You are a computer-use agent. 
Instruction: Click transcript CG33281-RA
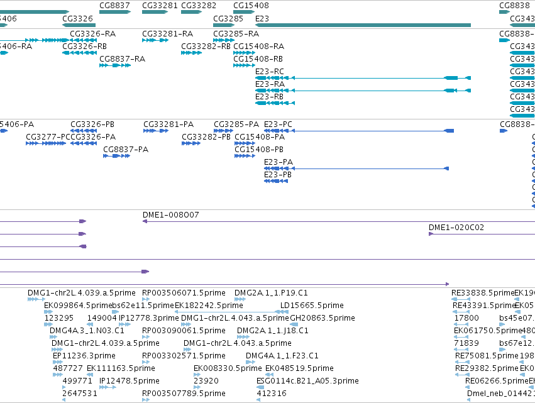(x=155, y=40)
